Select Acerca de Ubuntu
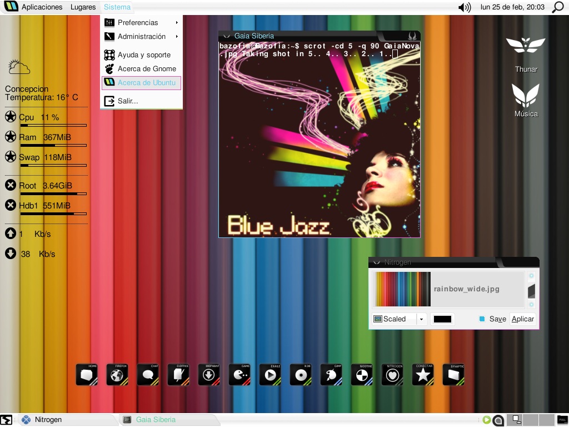The height and width of the screenshot is (427, 569). tap(142, 83)
